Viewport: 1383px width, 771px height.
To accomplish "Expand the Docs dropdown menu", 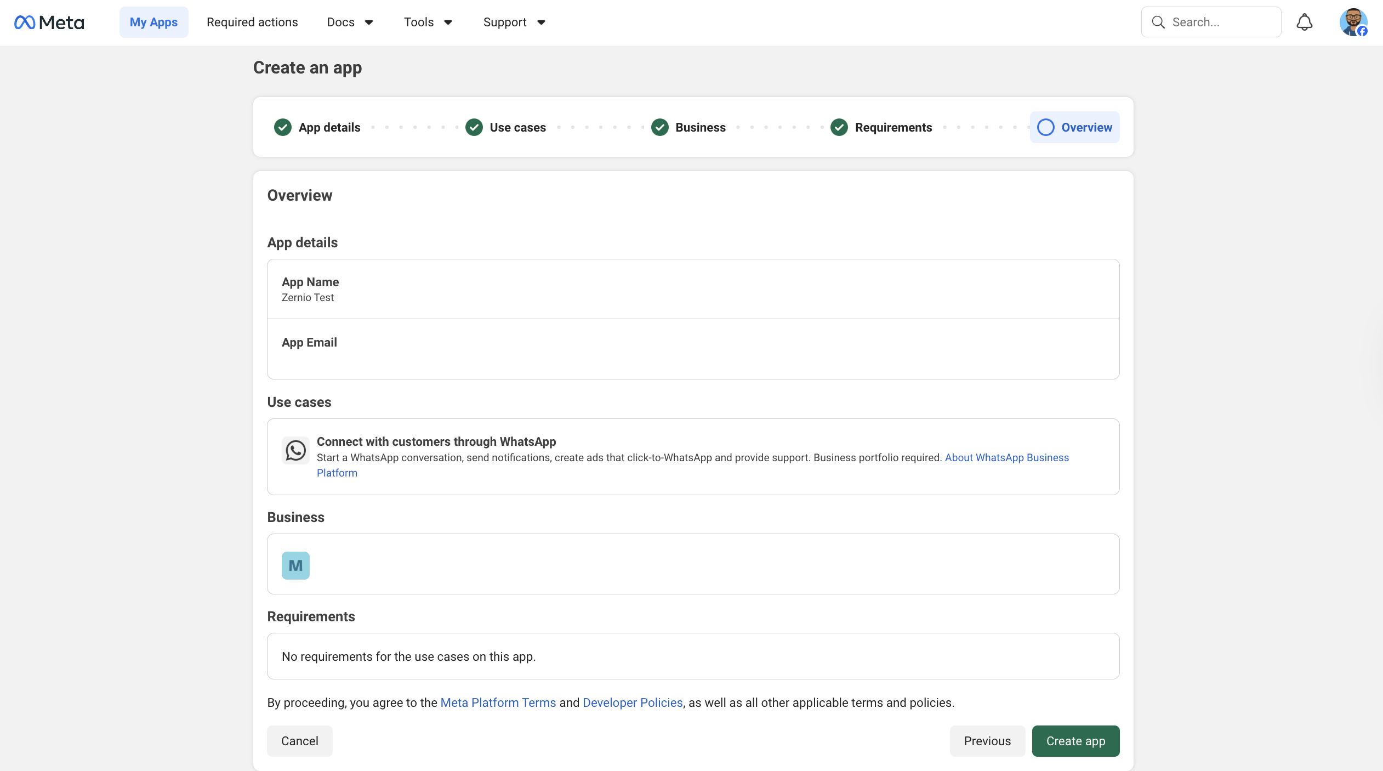I will tap(350, 22).
